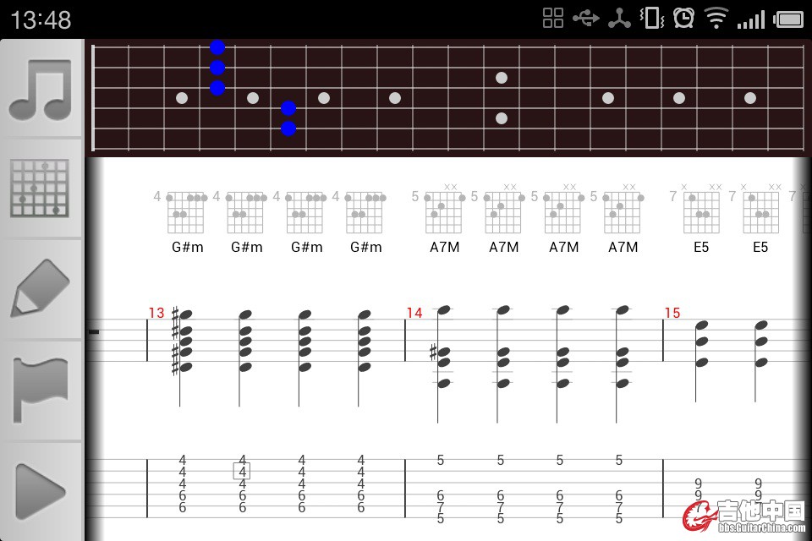Screen dimensions: 812x541
Task: Tap measure number 15 marker
Action: tap(672, 314)
